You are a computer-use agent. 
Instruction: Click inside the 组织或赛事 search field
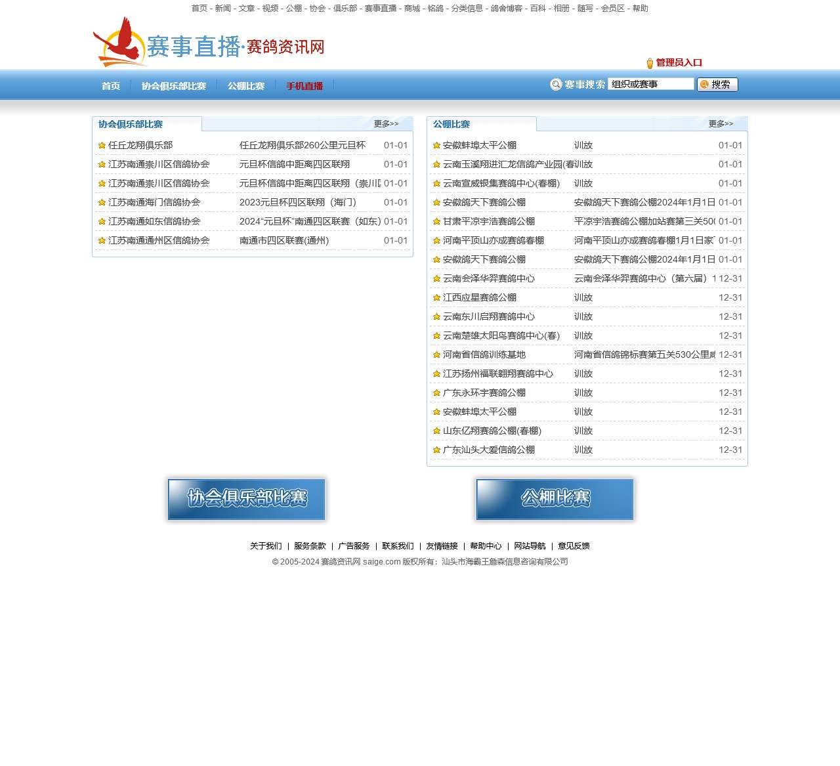pyautogui.click(x=650, y=83)
